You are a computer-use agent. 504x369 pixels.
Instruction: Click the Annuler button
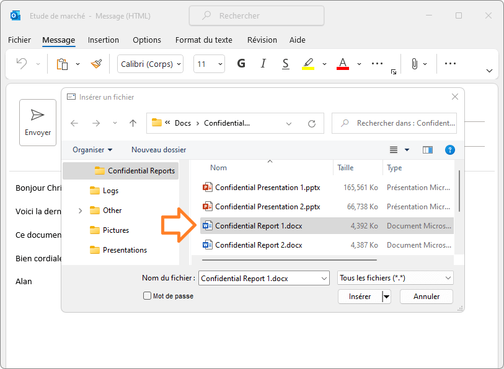pyautogui.click(x=426, y=297)
